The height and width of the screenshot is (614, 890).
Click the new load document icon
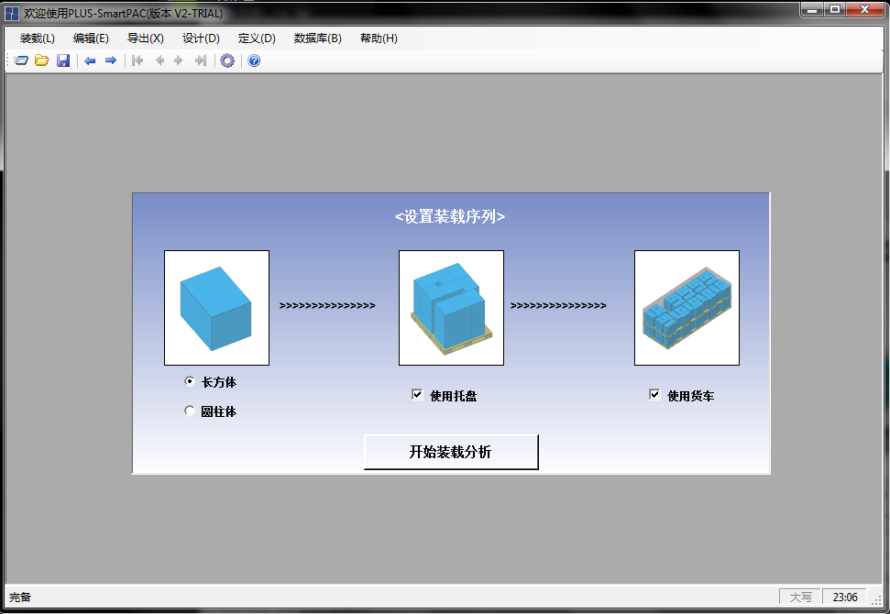tap(21, 60)
